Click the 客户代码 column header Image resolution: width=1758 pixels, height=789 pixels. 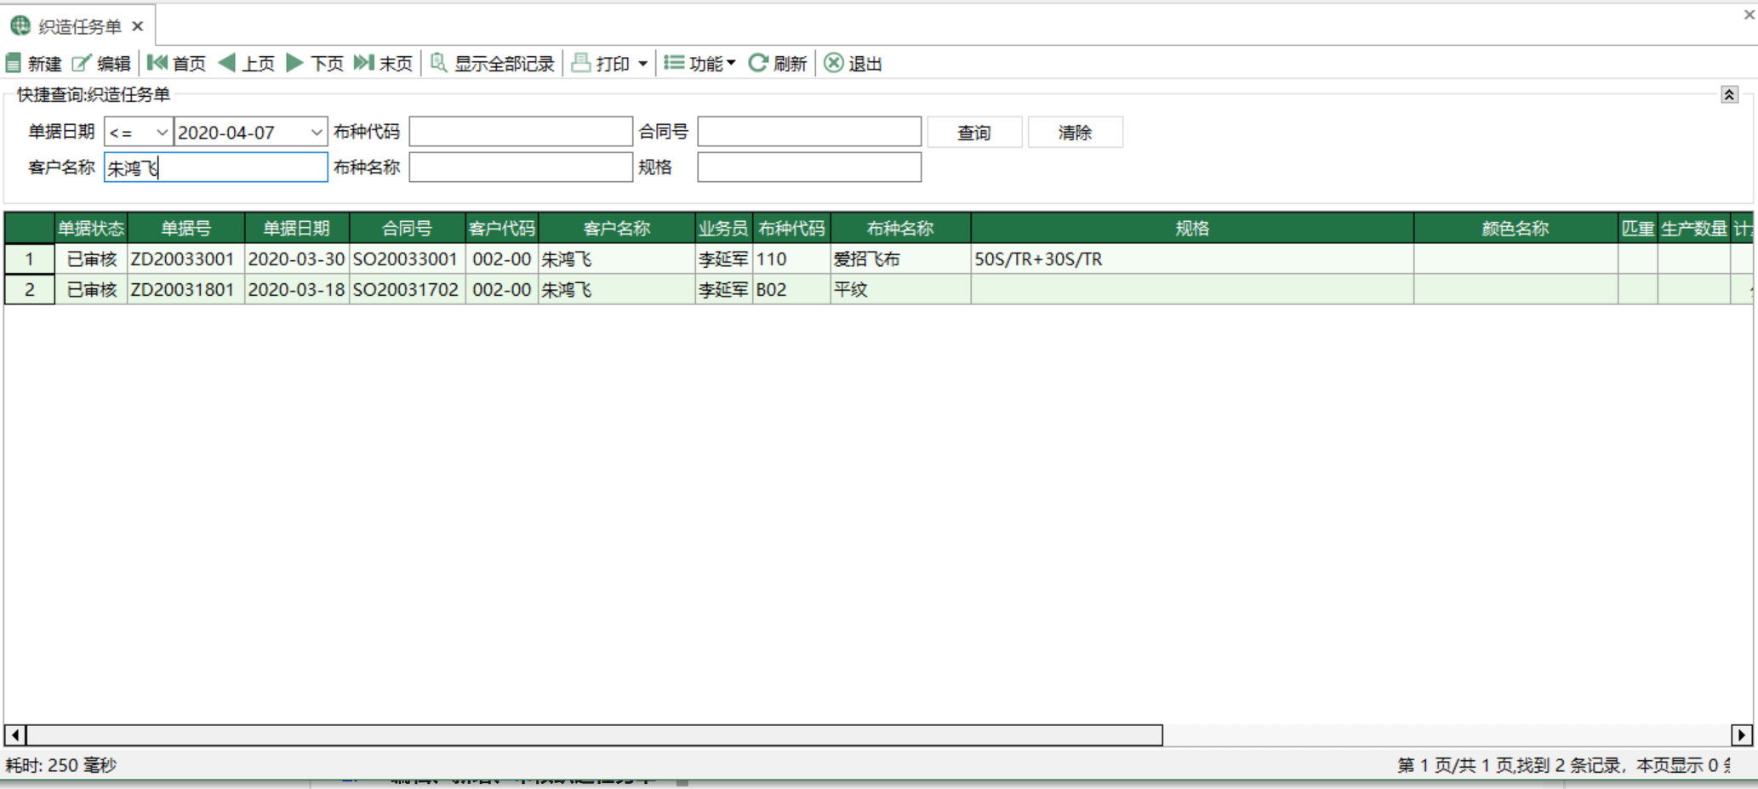point(501,228)
